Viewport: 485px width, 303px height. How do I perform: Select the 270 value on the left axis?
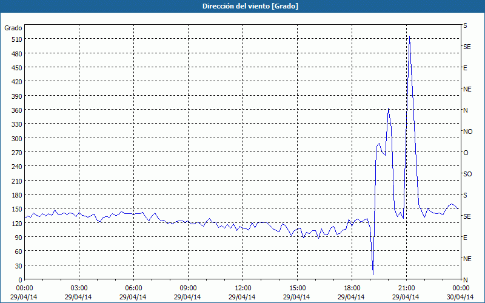17,153
